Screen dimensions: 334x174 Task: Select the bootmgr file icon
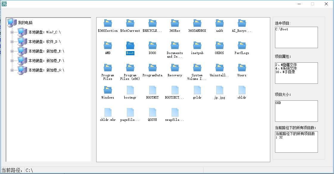130,90
